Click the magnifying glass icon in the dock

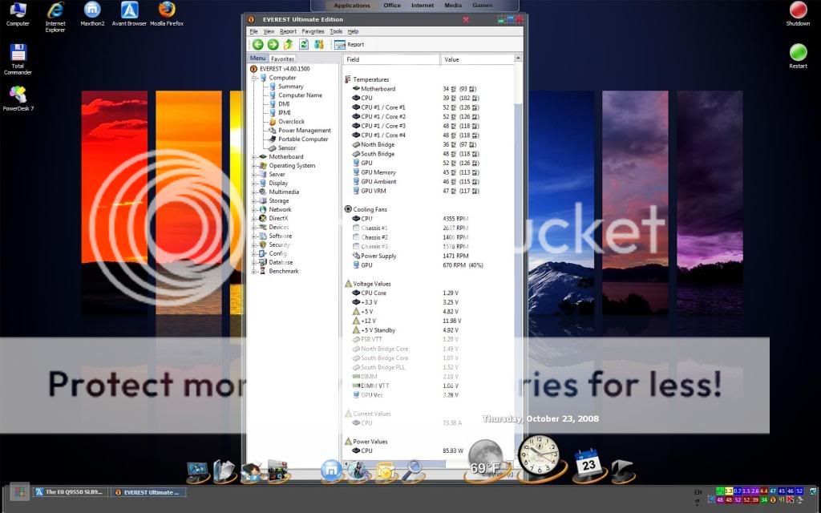click(x=413, y=471)
